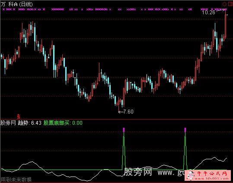This screenshot has height=183, width=233.
Task: Click the 10.26 high price label
Action: point(208,13)
